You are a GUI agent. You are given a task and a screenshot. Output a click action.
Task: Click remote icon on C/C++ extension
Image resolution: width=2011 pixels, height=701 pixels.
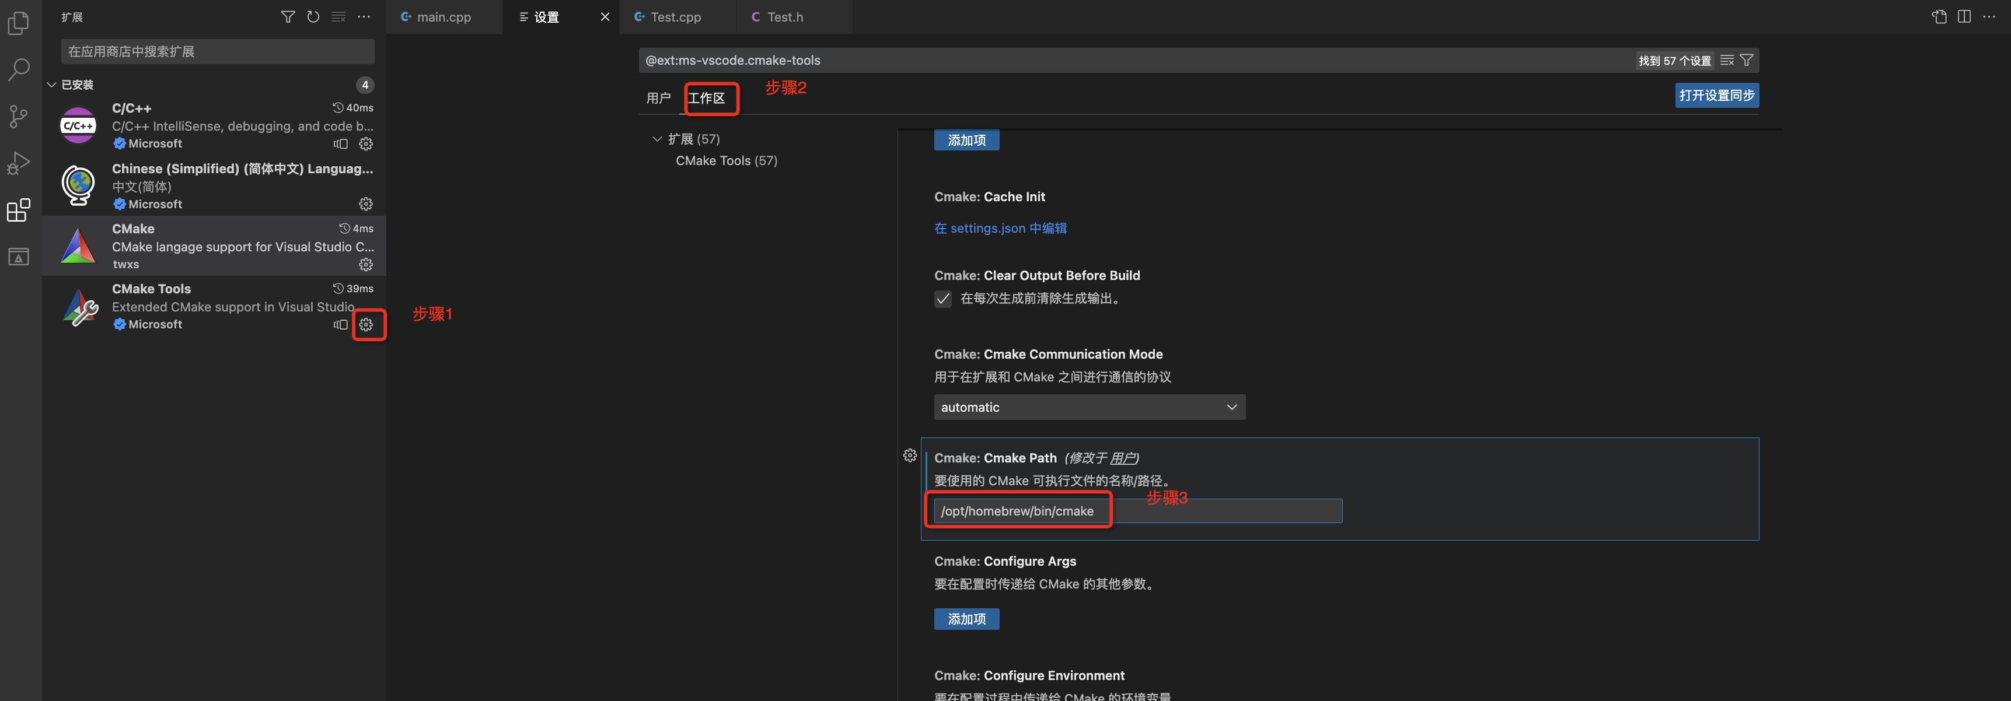pos(341,143)
